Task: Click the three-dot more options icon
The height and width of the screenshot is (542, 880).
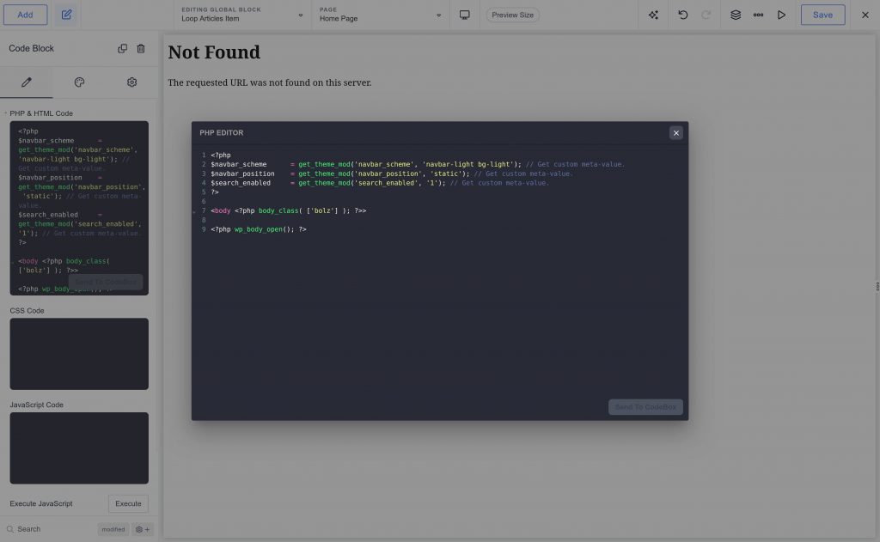Action: (758, 15)
